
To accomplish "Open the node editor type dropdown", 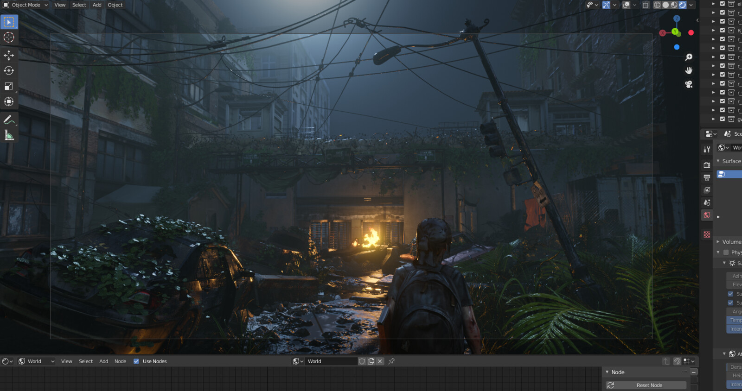I will point(8,361).
